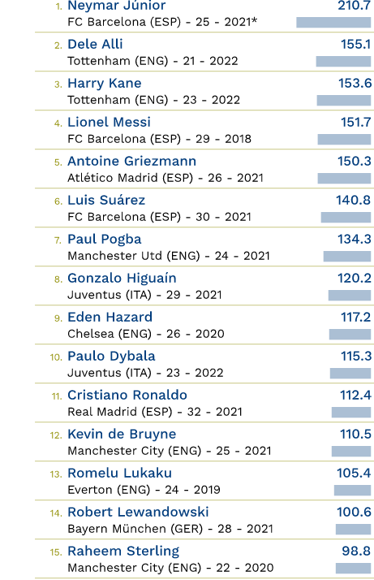Click the value bar under 98.8
The width and height of the screenshot is (374, 580).
353,568
